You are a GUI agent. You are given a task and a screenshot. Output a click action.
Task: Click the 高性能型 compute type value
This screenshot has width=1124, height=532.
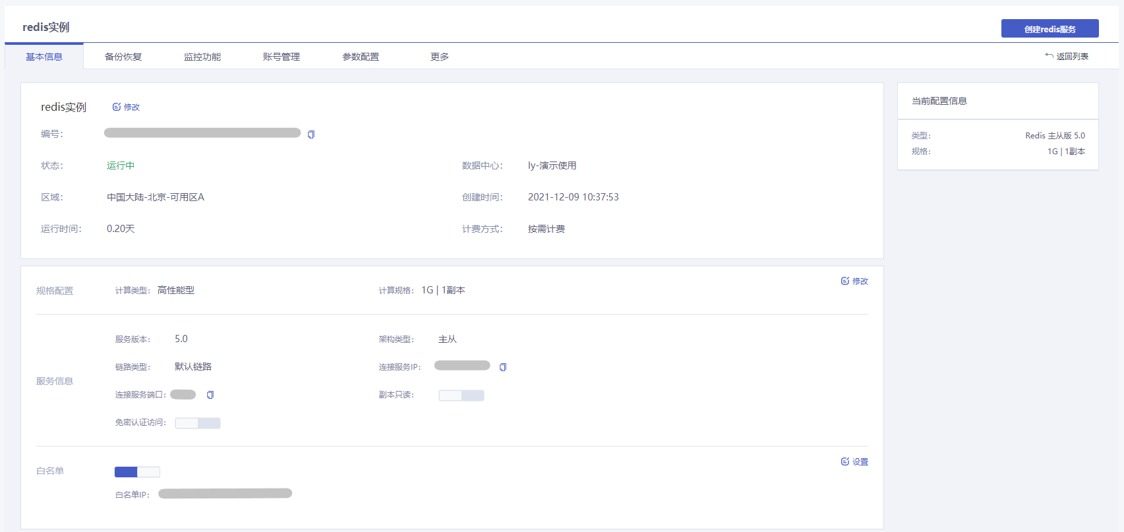(176, 290)
